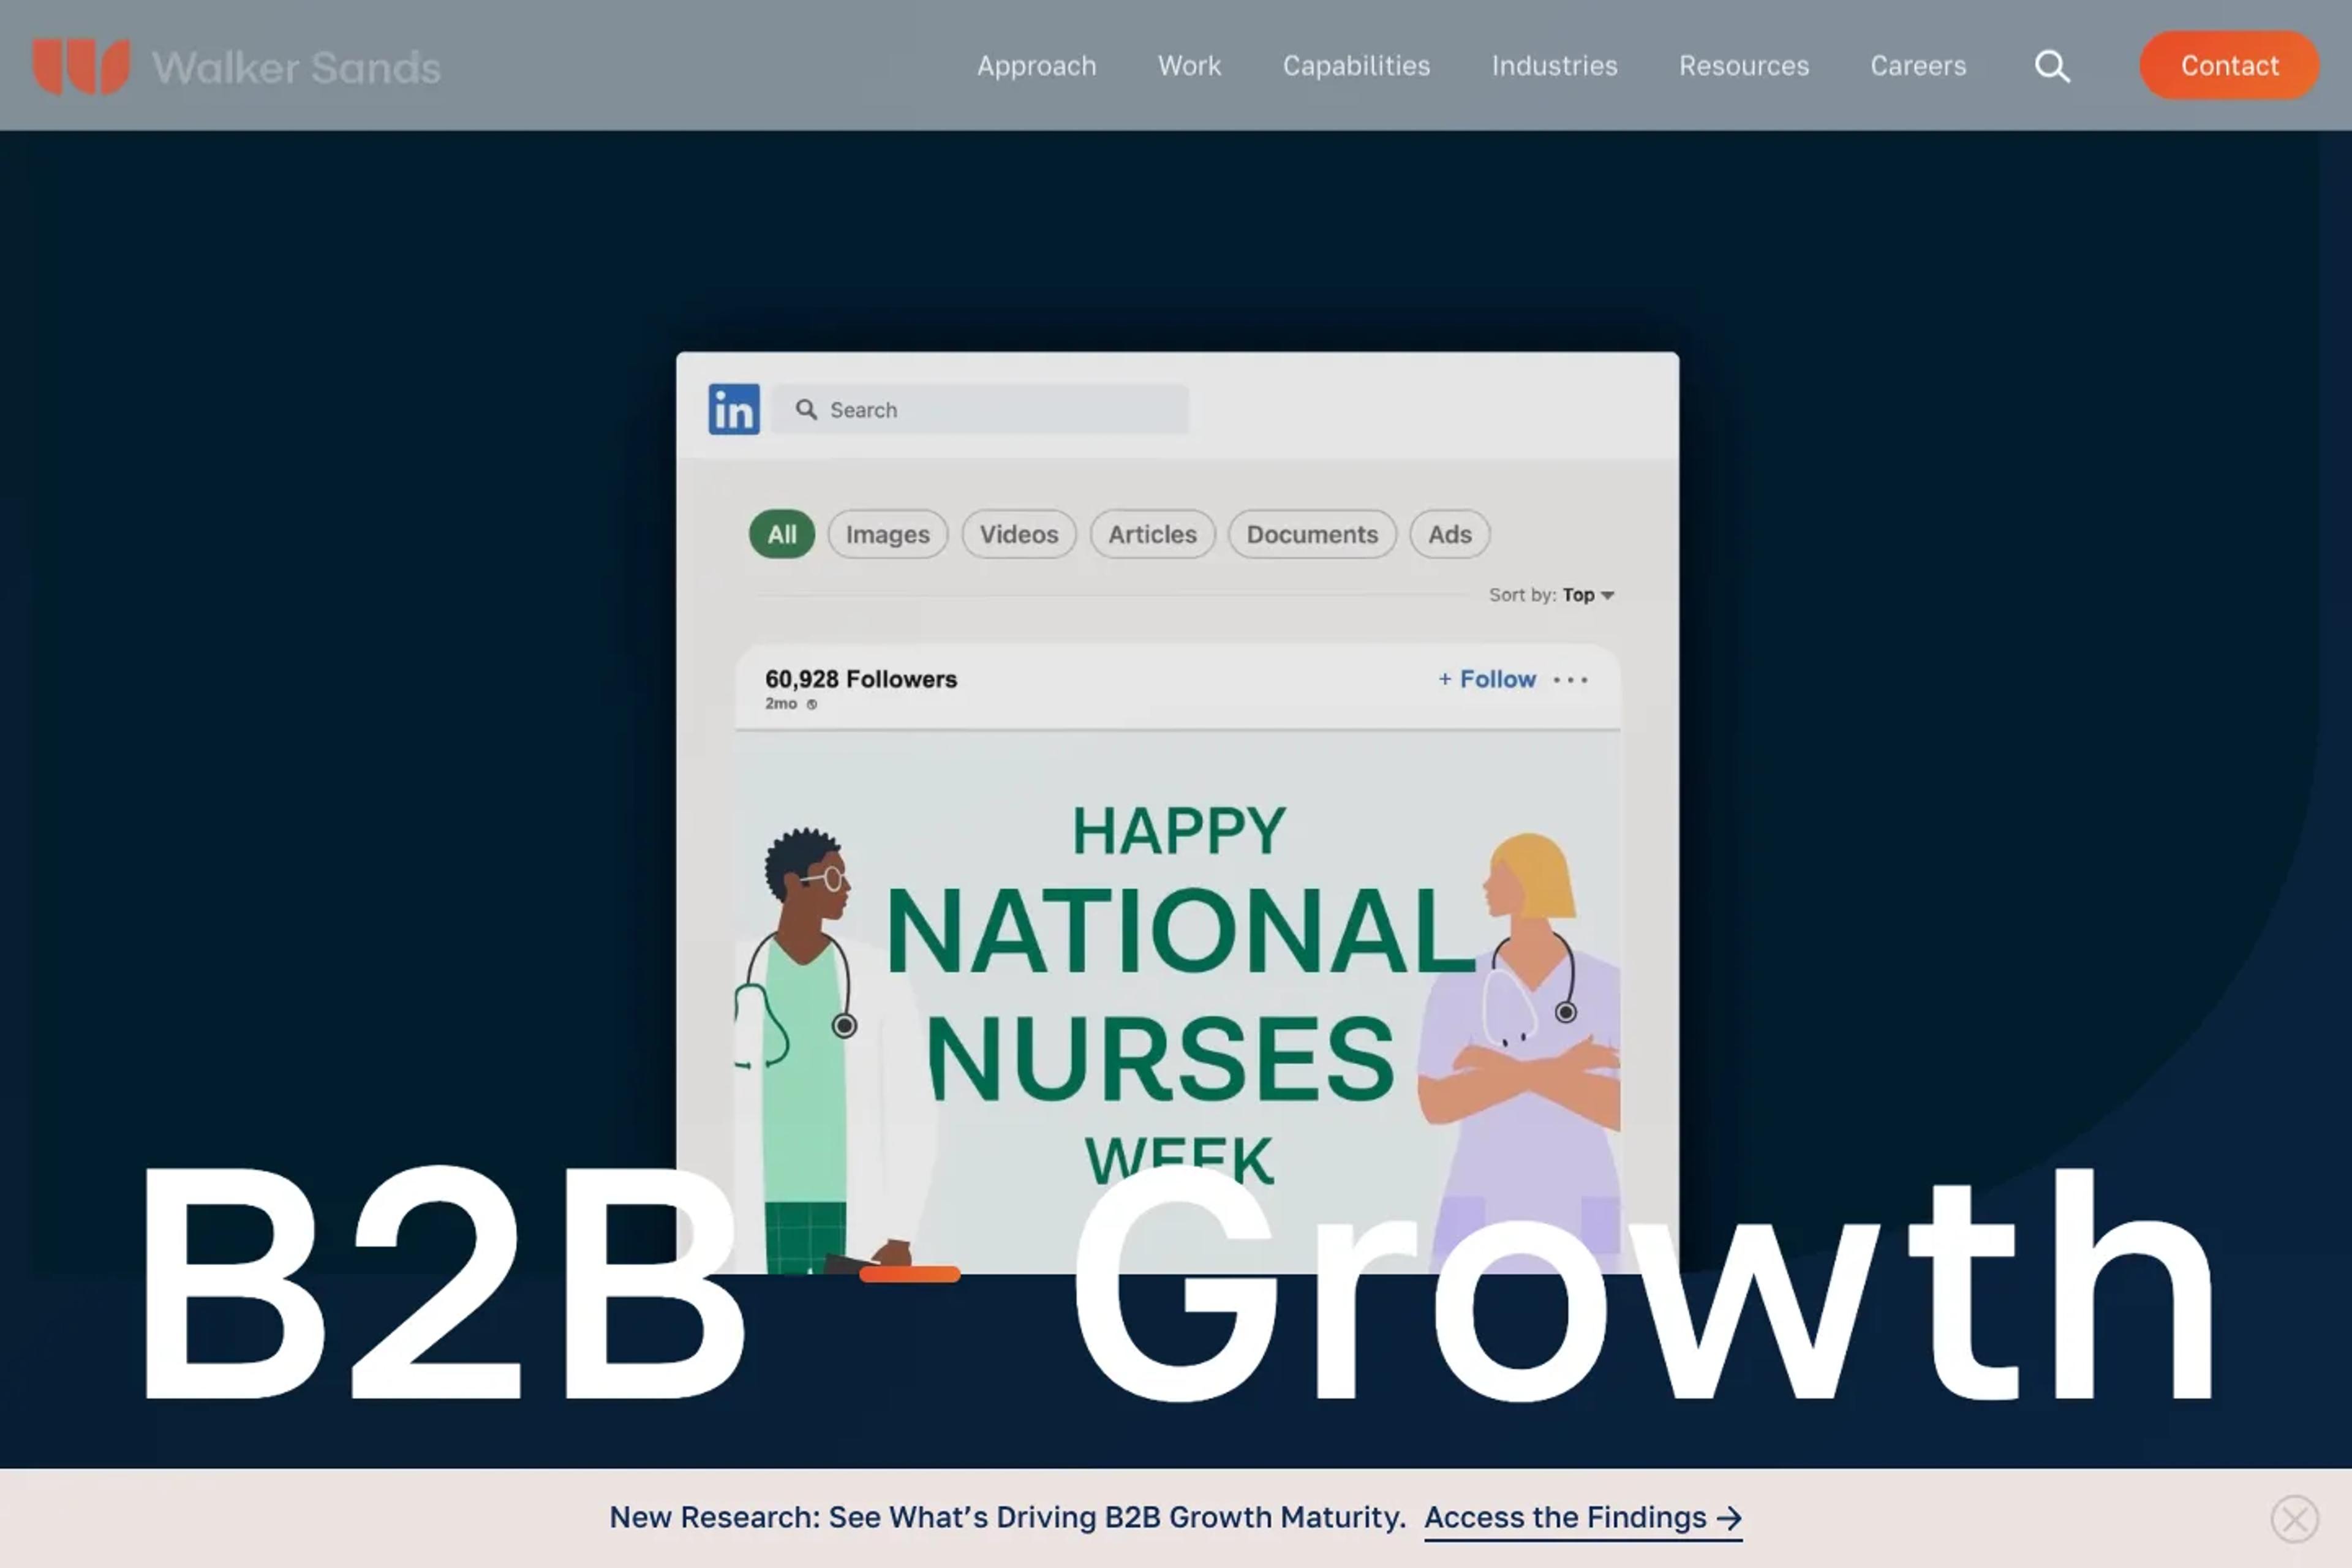The height and width of the screenshot is (1568, 2352).
Task: Open the Resources menu
Action: (x=1744, y=66)
